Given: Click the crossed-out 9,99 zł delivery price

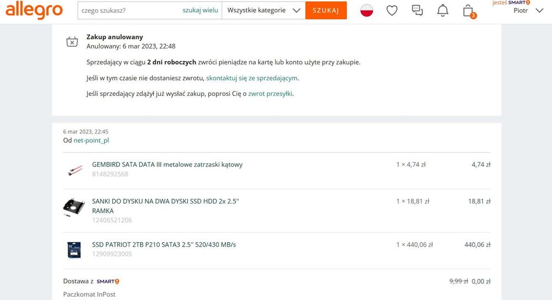Looking at the screenshot, I should 459,281.
